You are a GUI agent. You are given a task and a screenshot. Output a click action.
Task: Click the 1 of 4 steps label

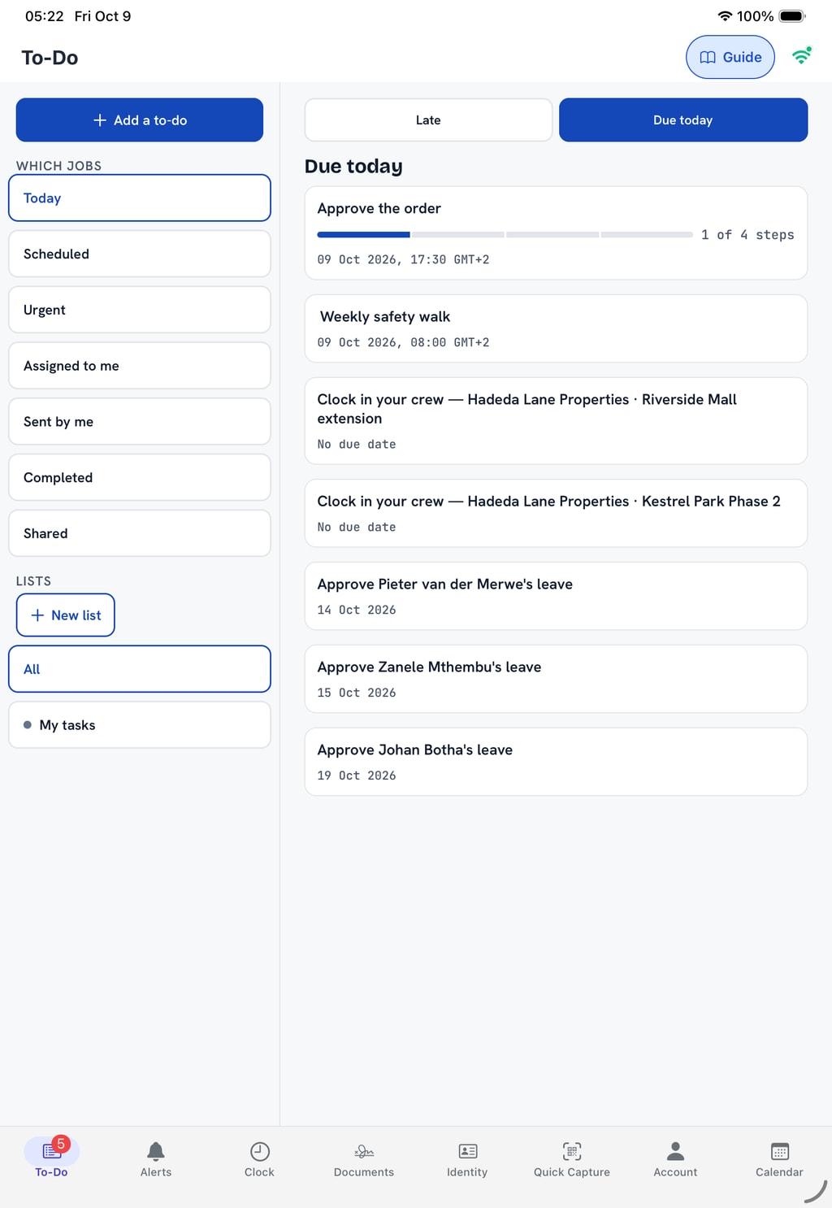coord(747,235)
